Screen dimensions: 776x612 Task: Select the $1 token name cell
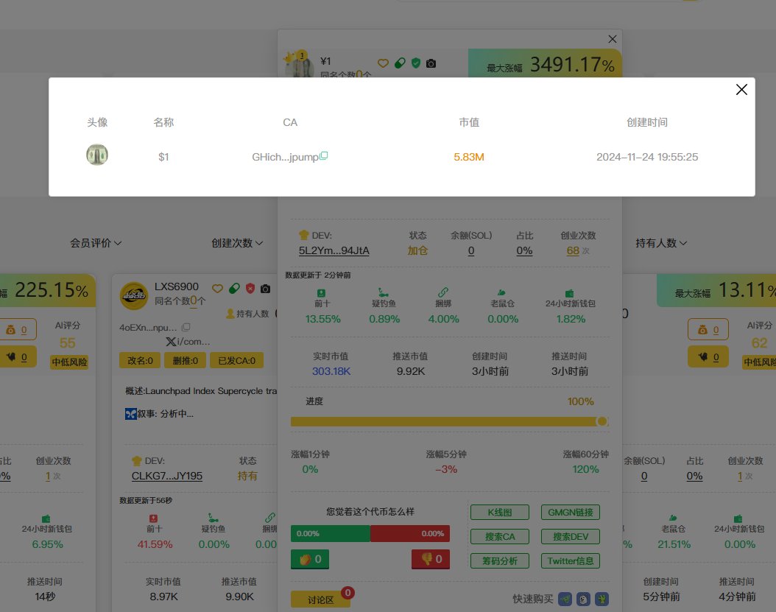(163, 157)
